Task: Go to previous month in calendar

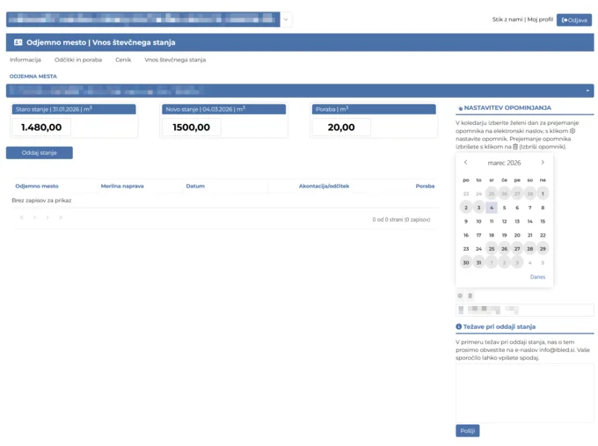Action: (465, 163)
